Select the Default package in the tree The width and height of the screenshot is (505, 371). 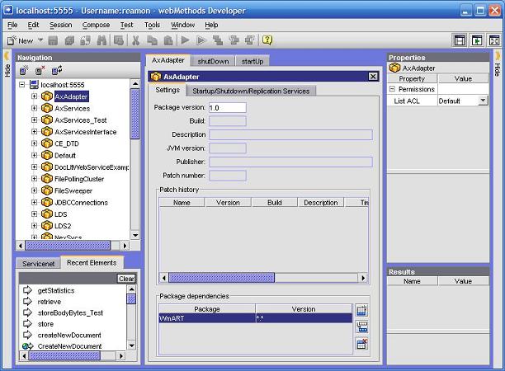(65, 156)
